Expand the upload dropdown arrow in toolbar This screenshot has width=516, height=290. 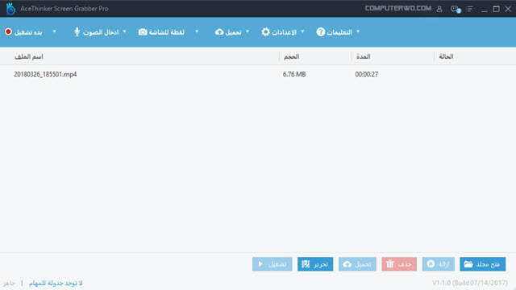coord(248,31)
